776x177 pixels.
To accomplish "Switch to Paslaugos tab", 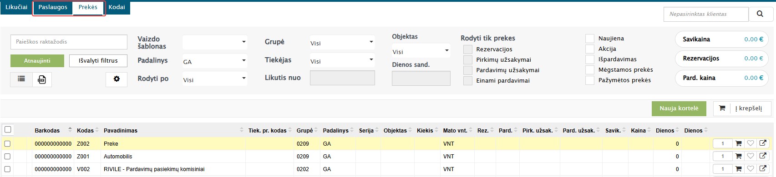I will click(x=53, y=7).
